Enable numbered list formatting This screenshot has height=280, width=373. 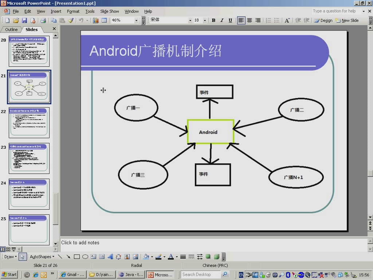268,20
